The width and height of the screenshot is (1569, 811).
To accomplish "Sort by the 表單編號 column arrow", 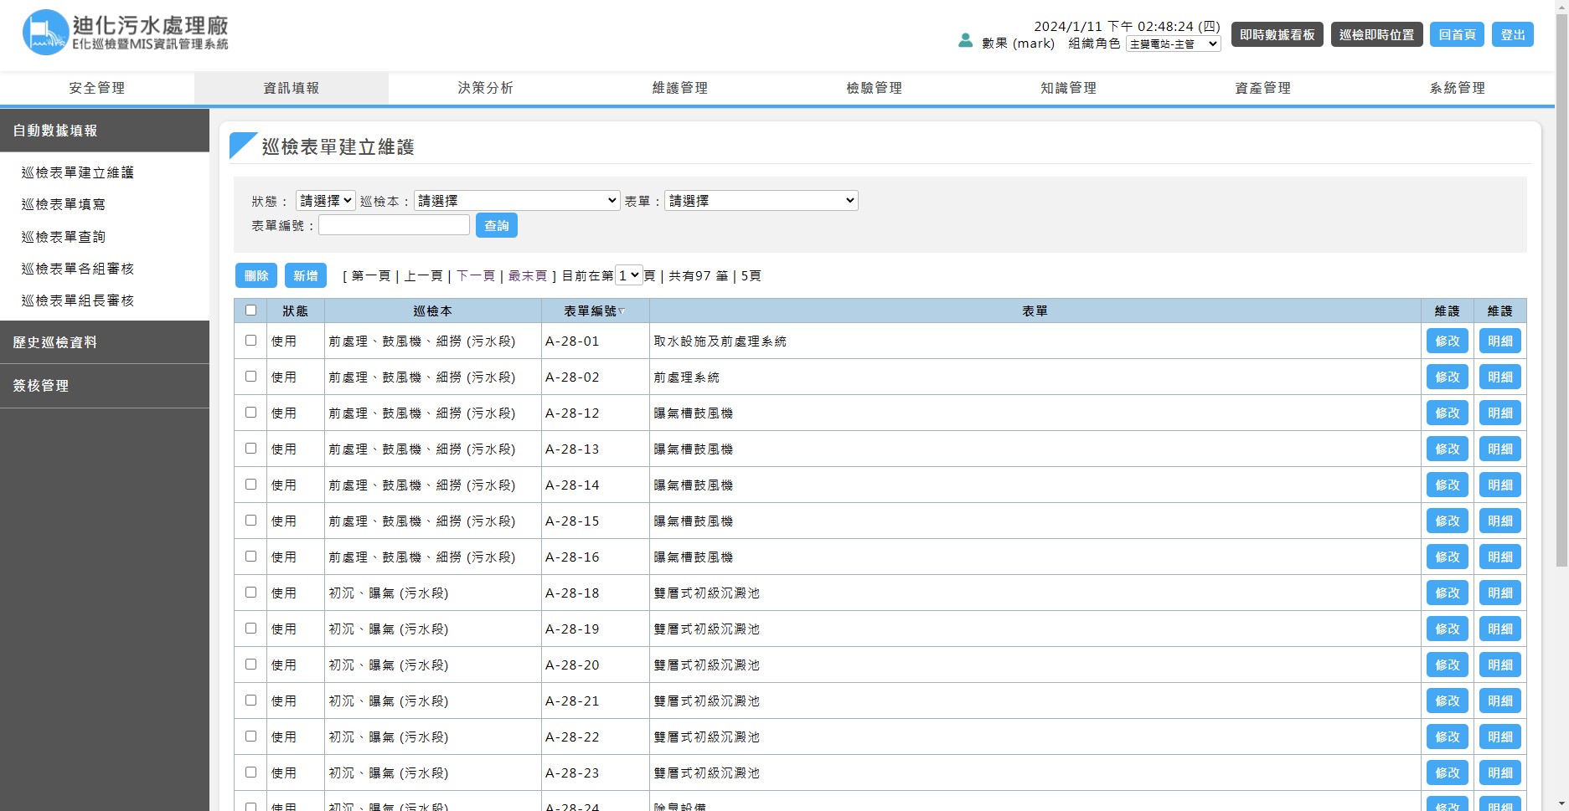I will tap(622, 311).
